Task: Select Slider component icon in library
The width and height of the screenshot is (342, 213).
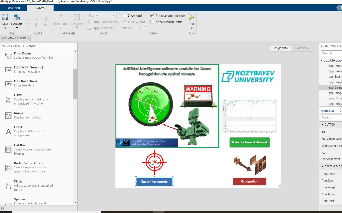Action: click(9, 186)
